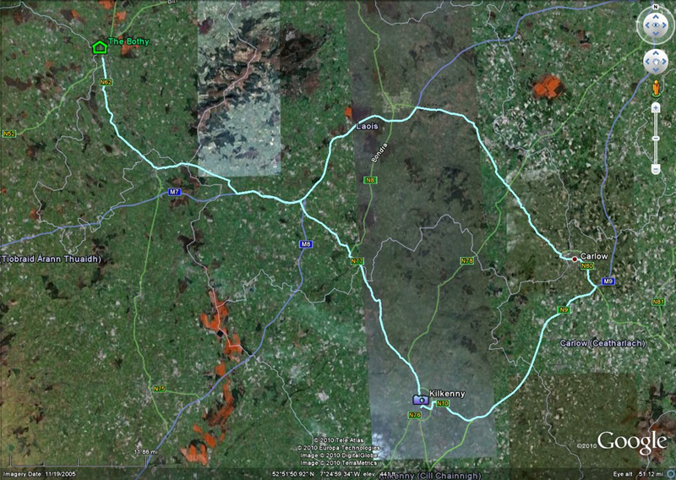
Task: Click the hand icon in move joystick
Action: pos(656,62)
